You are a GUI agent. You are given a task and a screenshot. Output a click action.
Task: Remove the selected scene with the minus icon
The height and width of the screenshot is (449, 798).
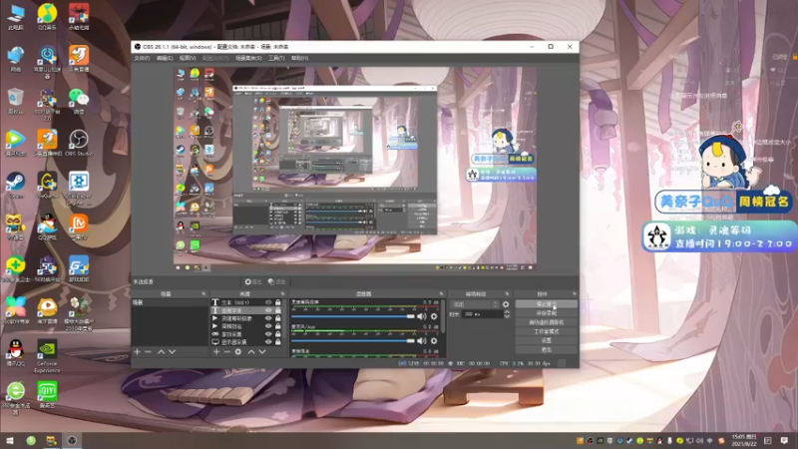coord(148,352)
